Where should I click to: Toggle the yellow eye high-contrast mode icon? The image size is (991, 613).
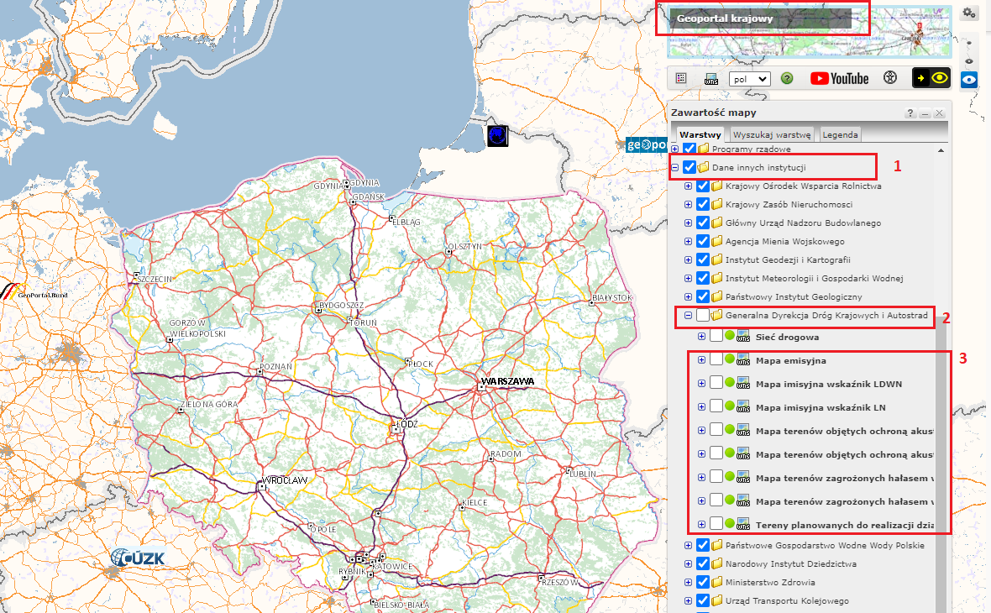[931, 78]
